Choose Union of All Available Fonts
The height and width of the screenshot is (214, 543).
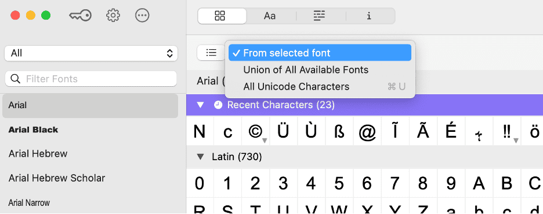320,70
